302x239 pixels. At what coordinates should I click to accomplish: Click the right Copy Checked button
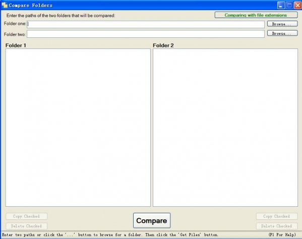pyautogui.click(x=277, y=216)
